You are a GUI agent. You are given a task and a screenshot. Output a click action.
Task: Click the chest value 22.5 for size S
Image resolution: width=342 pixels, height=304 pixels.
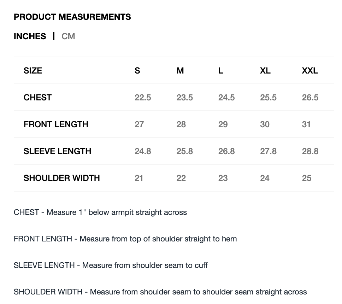click(143, 98)
